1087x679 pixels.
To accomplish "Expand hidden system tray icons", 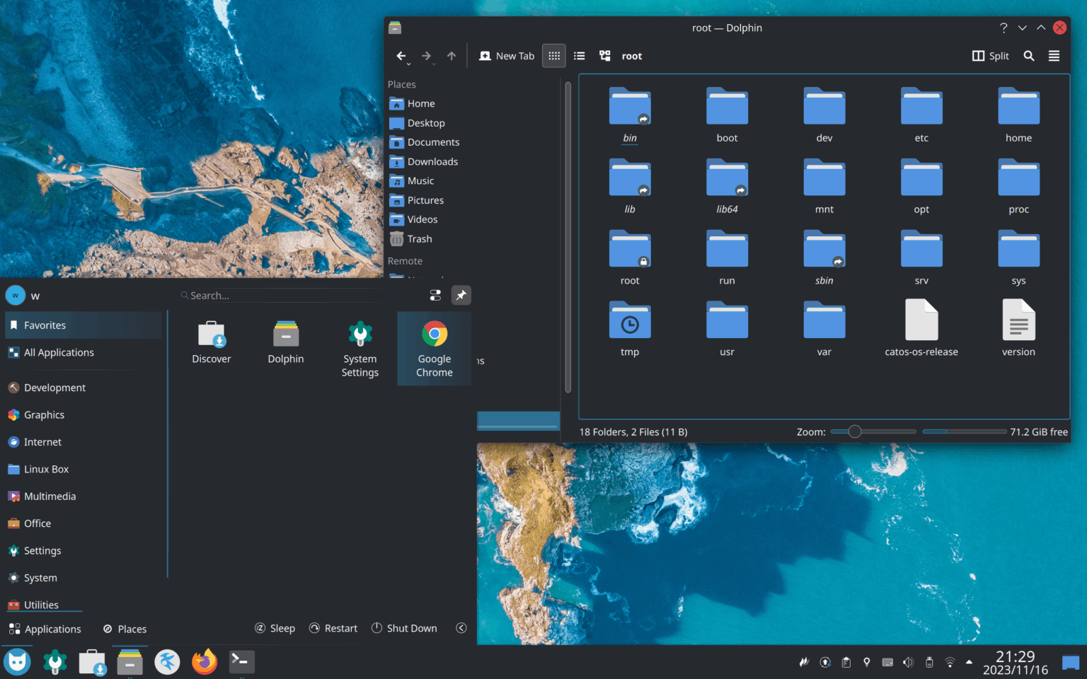I will pos(969,662).
